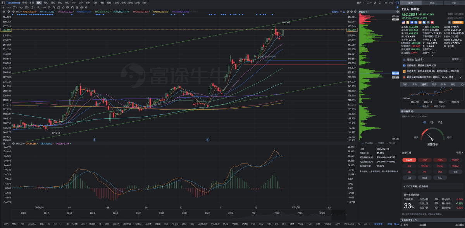This screenshot has width=465, height=228.
Task: Add the DMI indicator from bottom bar
Action: point(284,224)
